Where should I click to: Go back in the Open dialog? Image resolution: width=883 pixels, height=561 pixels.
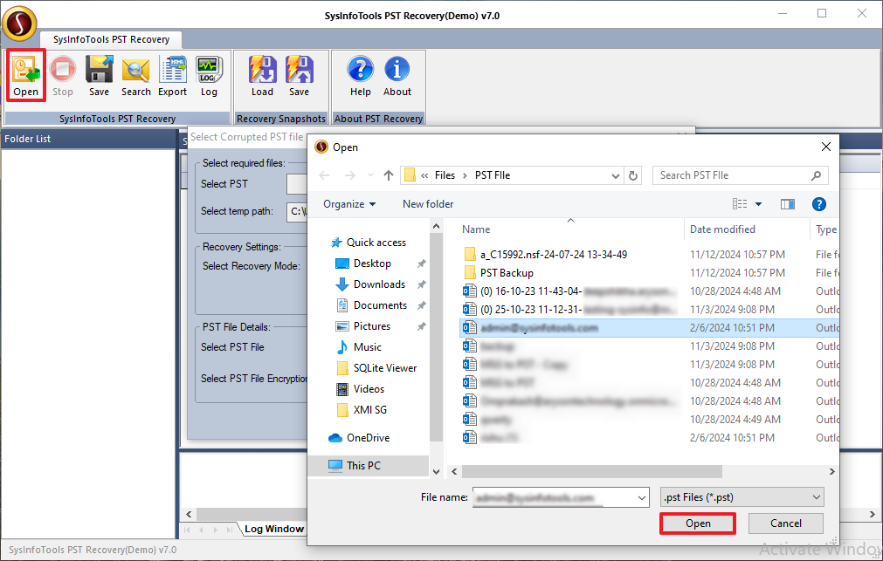coord(324,175)
